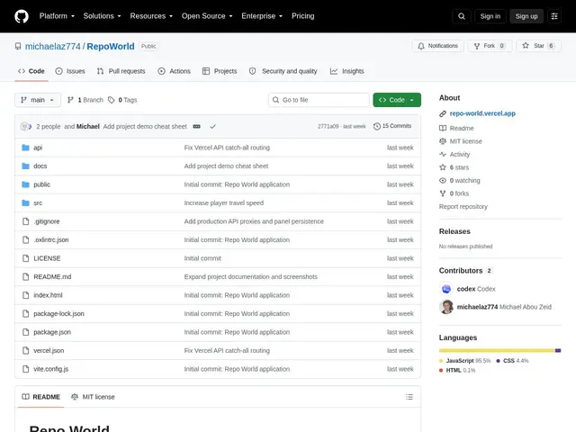Switch to the Insights tab
This screenshot has height=432, width=576.
point(347,71)
